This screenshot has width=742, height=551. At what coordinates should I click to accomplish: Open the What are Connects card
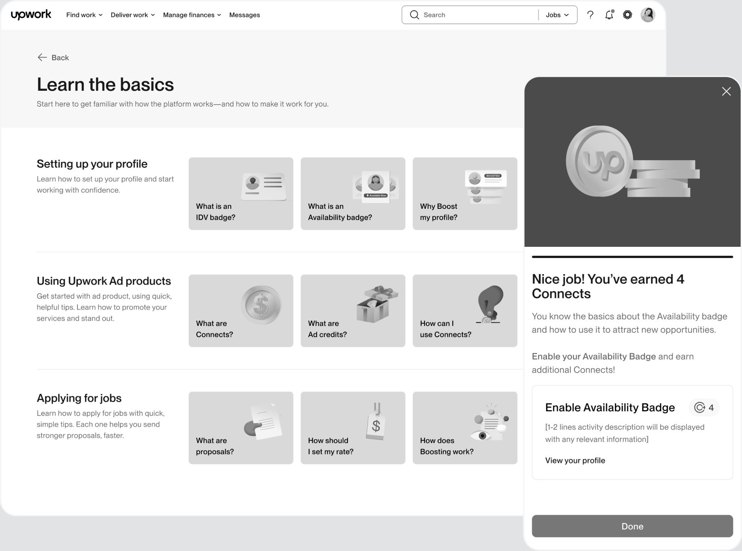pos(241,311)
